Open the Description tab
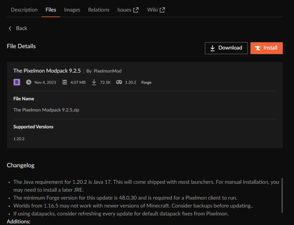Screen dimensions: 294x225 tap(24, 10)
